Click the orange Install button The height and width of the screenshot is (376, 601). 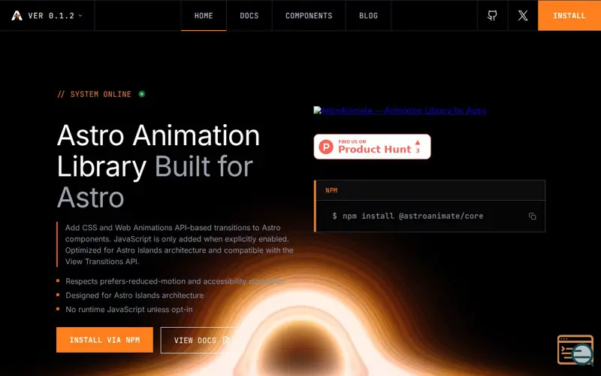[x=569, y=16]
